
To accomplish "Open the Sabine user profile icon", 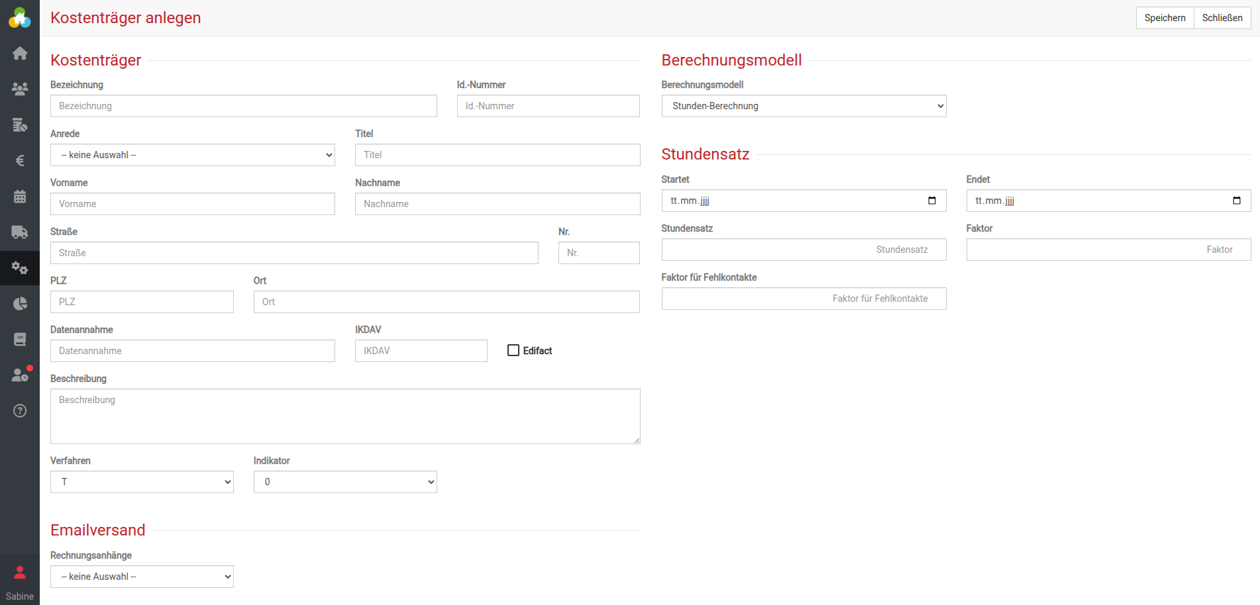I will 20,573.
